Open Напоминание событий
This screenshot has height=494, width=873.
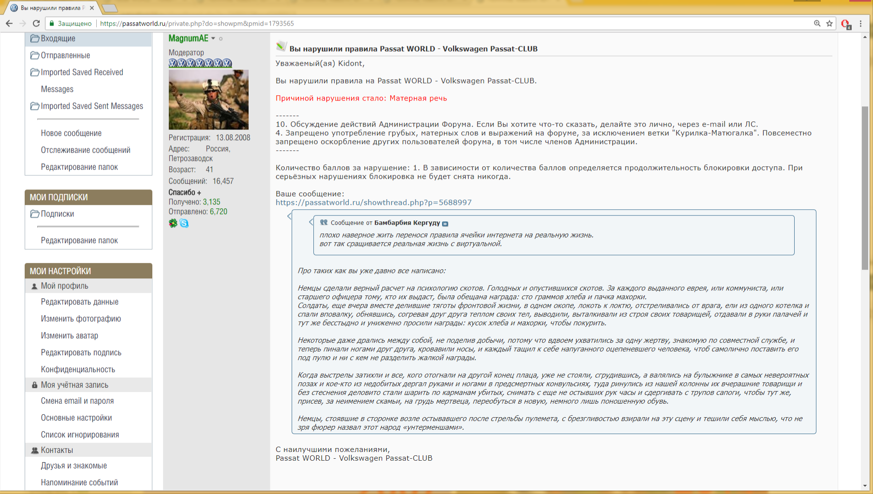click(x=79, y=483)
